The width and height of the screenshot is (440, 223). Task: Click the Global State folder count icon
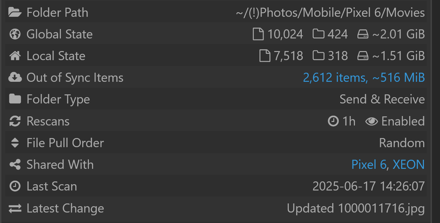(319, 34)
